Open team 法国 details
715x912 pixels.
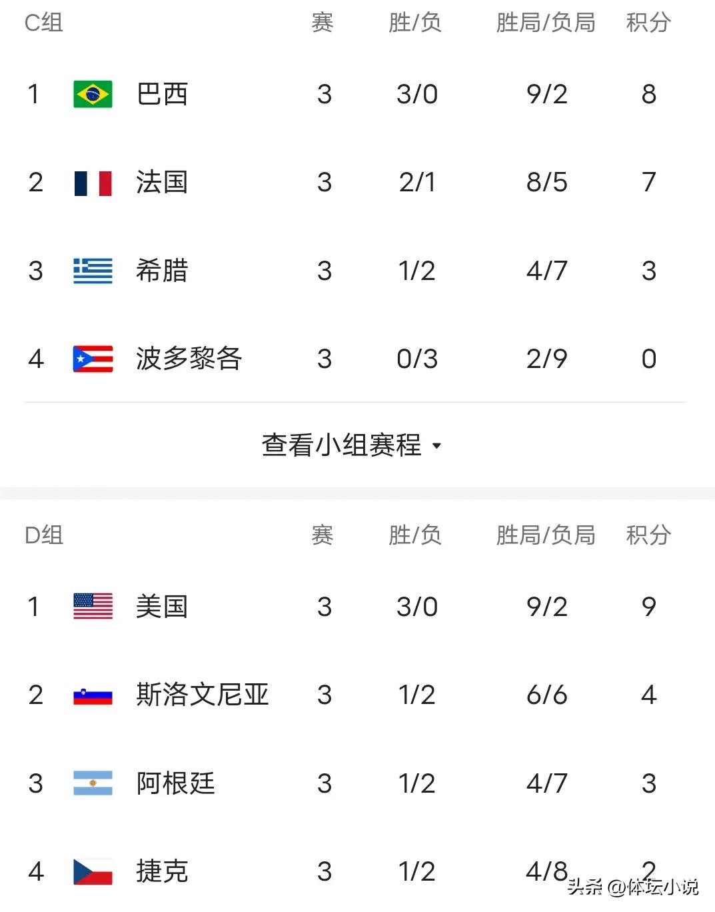pos(162,183)
